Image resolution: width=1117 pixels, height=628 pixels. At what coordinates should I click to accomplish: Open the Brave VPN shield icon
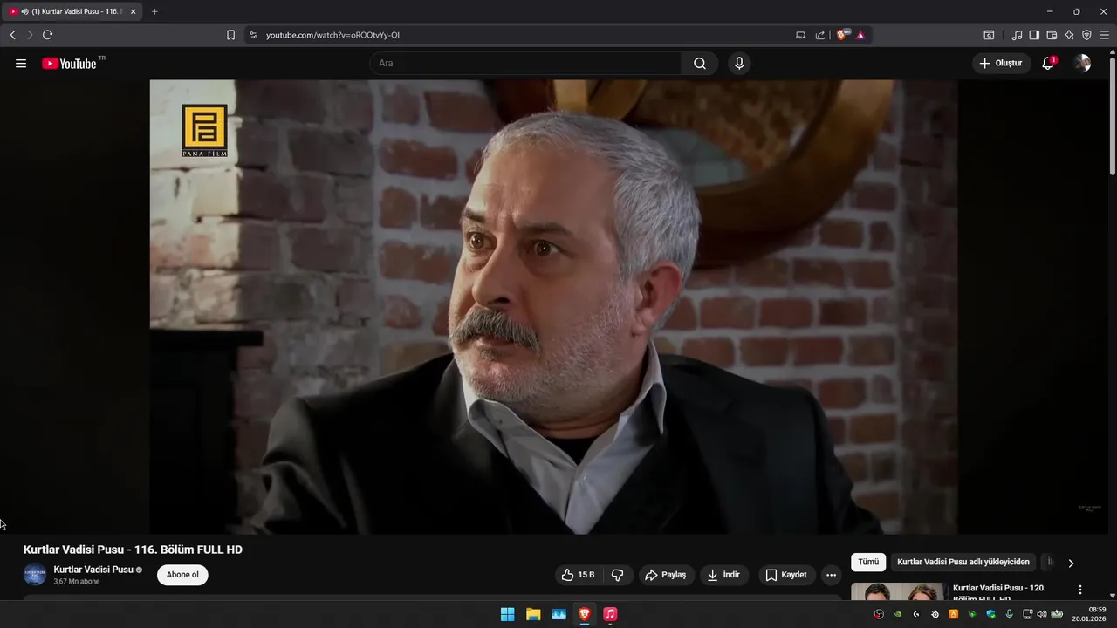pos(1086,35)
